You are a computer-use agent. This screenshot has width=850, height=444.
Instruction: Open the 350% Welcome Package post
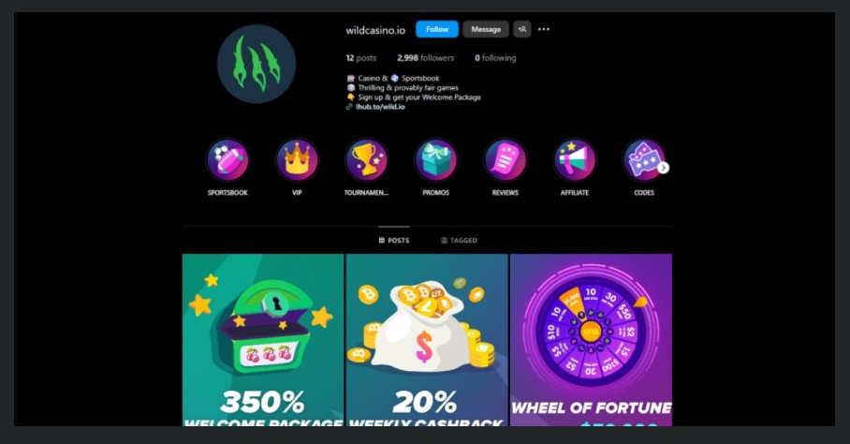point(263,340)
